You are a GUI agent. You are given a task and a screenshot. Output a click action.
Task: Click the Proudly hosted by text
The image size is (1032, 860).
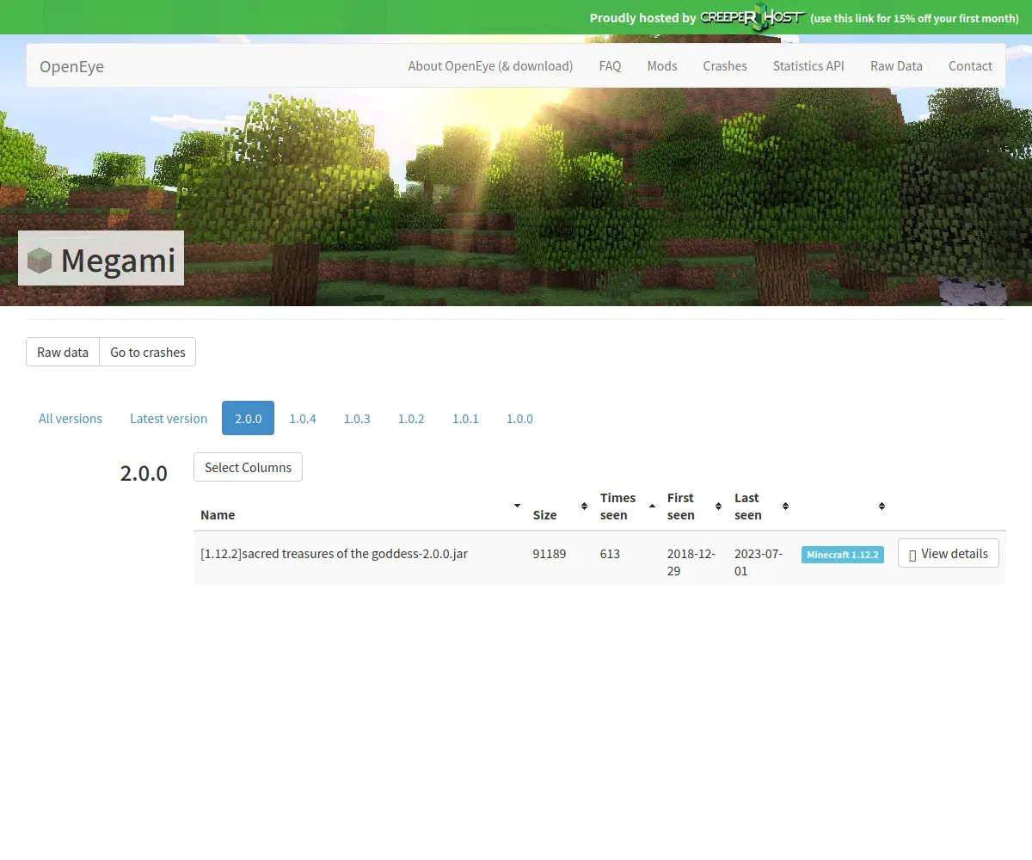[642, 18]
